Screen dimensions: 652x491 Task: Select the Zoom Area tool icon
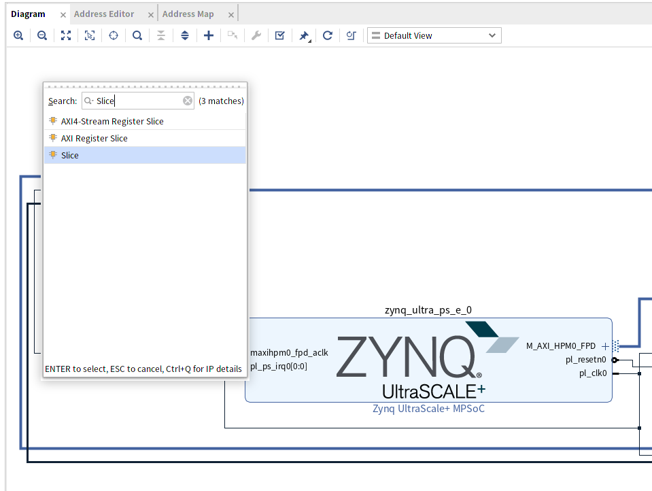(x=89, y=35)
